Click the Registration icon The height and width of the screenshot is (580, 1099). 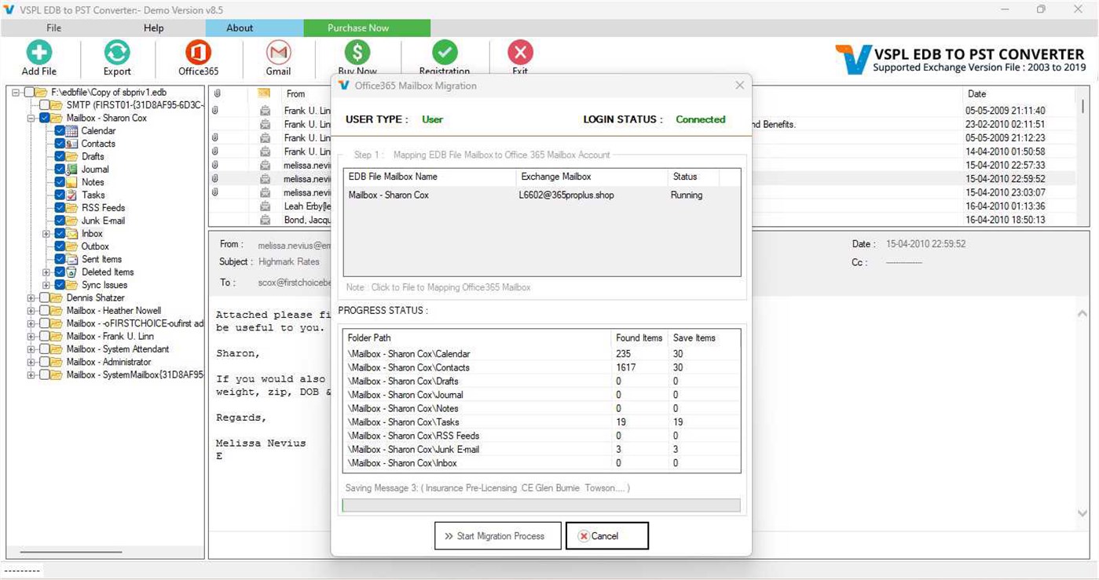(445, 55)
